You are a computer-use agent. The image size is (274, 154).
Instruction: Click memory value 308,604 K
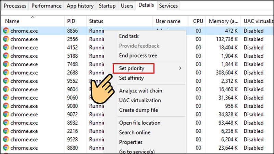click(227, 73)
